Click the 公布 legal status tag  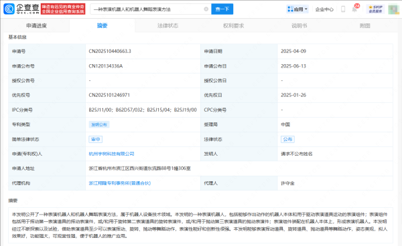(x=287, y=139)
